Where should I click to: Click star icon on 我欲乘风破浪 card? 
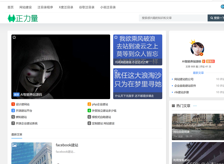[x=116, y=37]
